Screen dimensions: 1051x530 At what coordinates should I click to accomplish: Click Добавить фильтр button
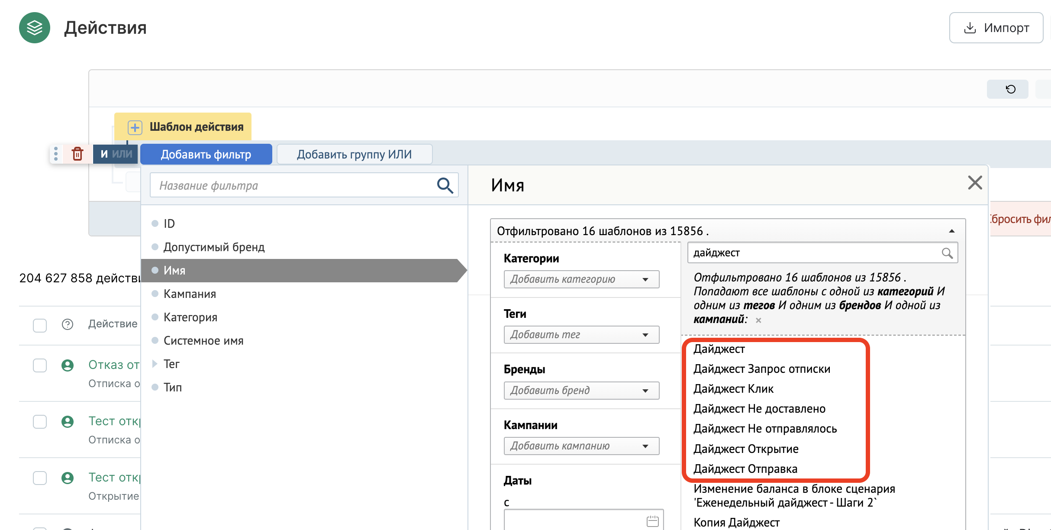click(x=206, y=154)
